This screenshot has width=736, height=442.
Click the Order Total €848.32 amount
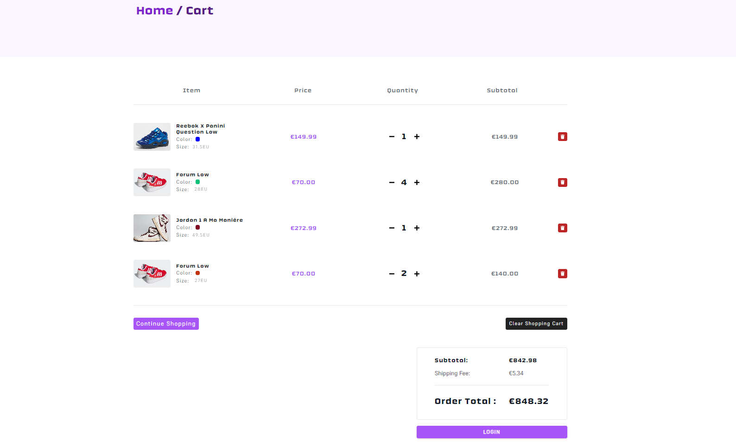528,401
